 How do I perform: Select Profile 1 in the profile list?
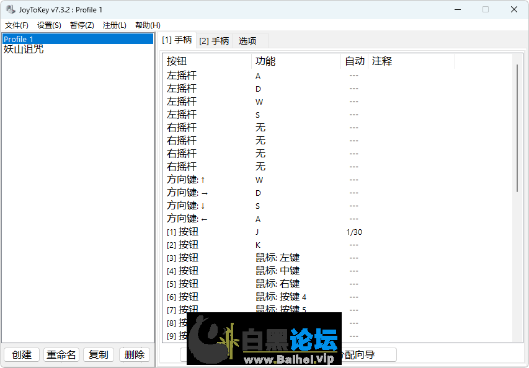pos(78,39)
